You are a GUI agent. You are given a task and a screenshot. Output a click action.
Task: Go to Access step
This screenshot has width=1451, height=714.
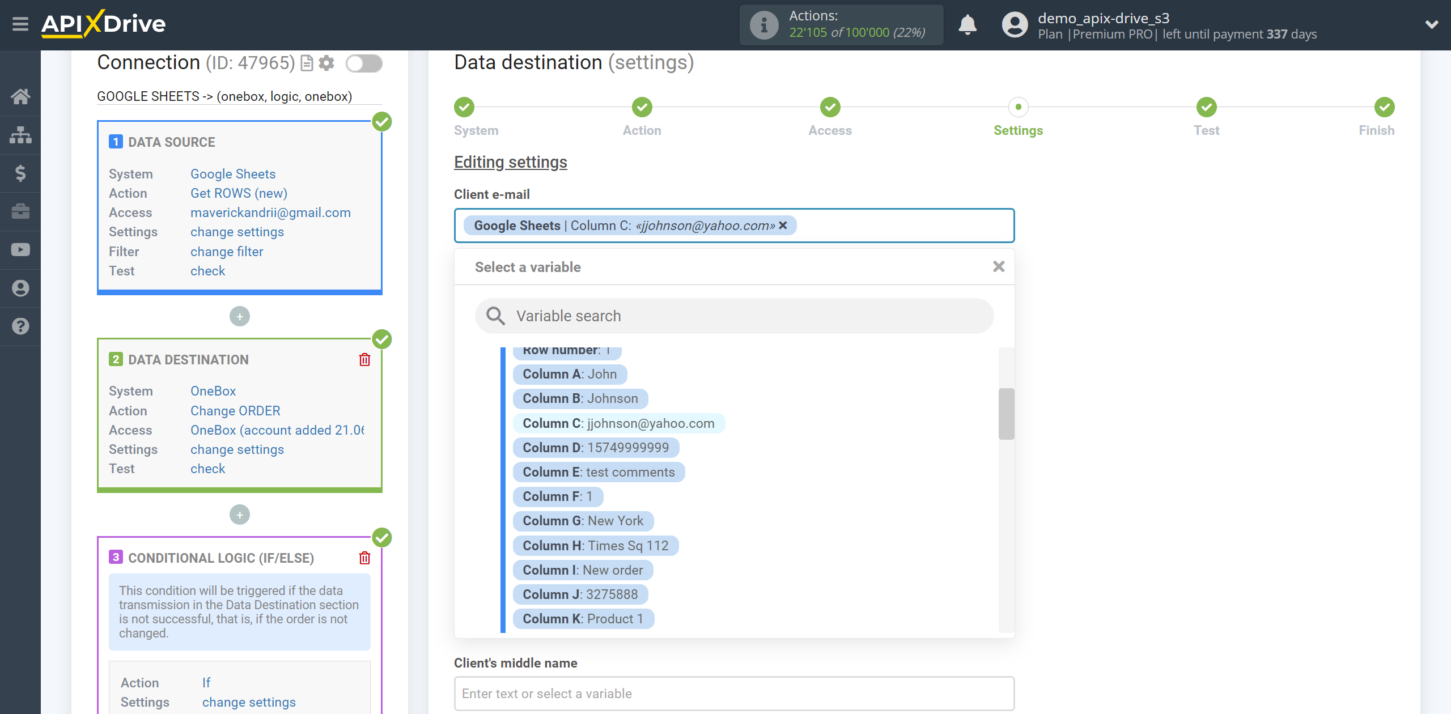coord(830,107)
